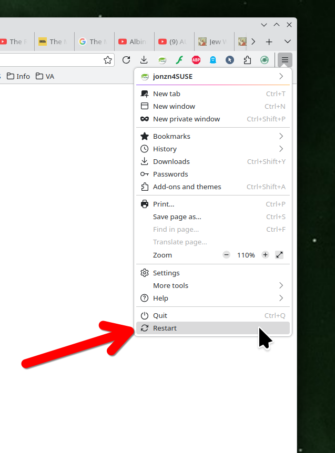Open the jonzn4SUSE account entry
The width and height of the screenshot is (335, 453).
click(x=213, y=77)
